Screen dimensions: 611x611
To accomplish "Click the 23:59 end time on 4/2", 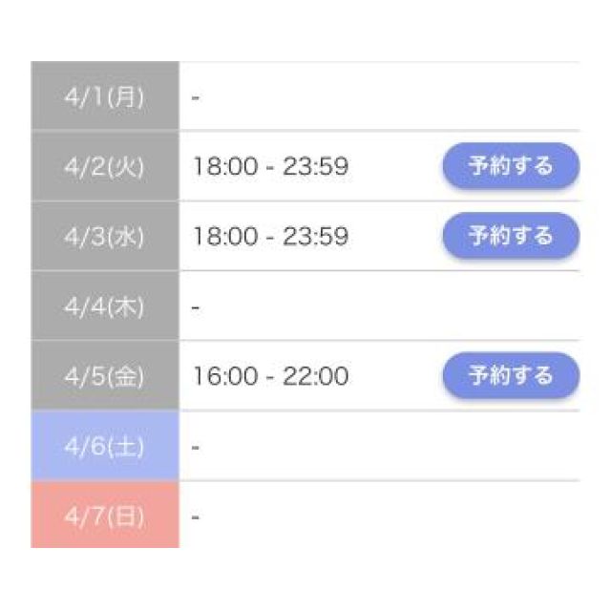I will coord(317,167).
